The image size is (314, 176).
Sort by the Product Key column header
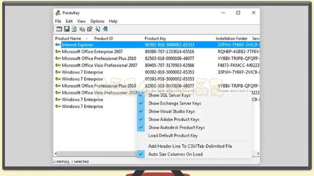click(178, 38)
